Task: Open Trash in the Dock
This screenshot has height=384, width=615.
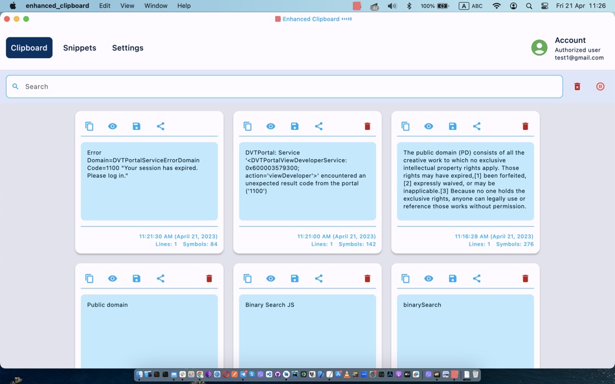Action: (x=475, y=374)
